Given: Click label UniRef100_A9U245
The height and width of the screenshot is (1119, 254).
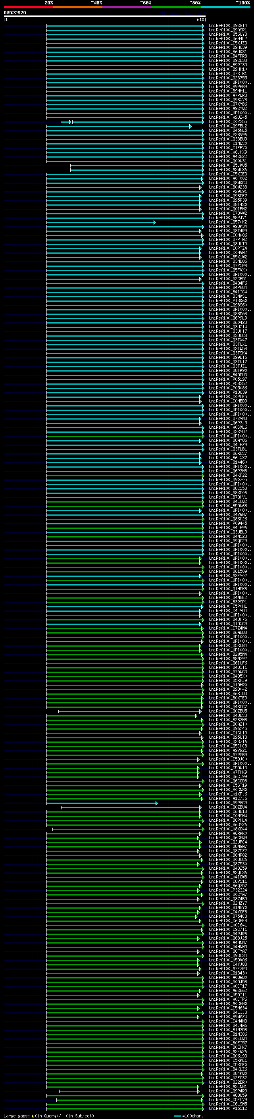Looking at the screenshot, I should click(x=228, y=117).
